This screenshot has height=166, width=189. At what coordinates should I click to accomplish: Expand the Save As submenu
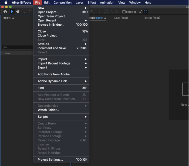(x=61, y=44)
